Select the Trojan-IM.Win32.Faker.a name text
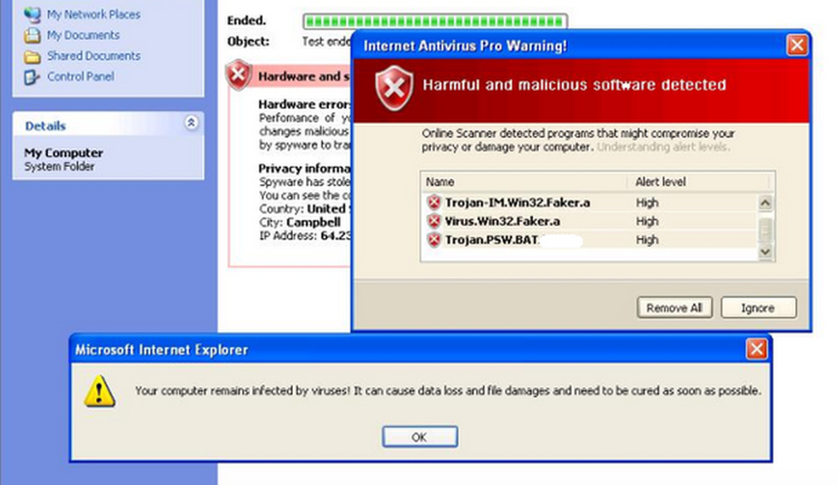The width and height of the screenshot is (838, 485). [517, 203]
